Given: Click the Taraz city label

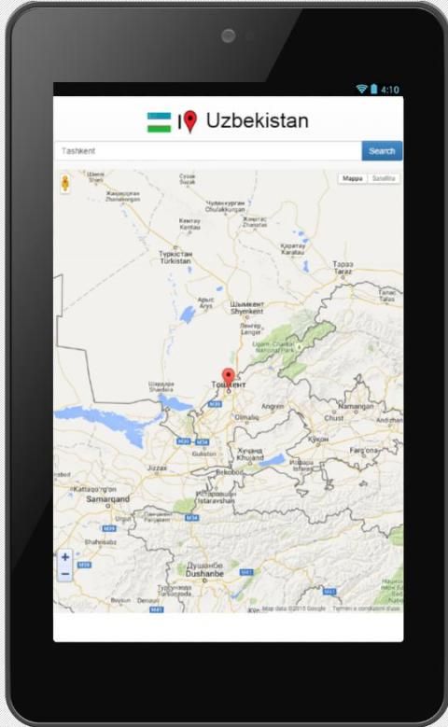Looking at the screenshot, I should coord(343,272).
